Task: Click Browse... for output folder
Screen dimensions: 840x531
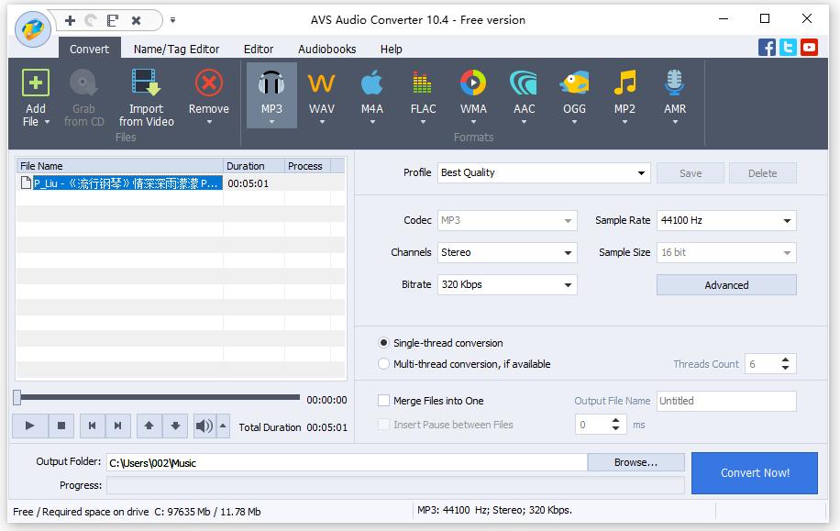Action: coord(636,463)
